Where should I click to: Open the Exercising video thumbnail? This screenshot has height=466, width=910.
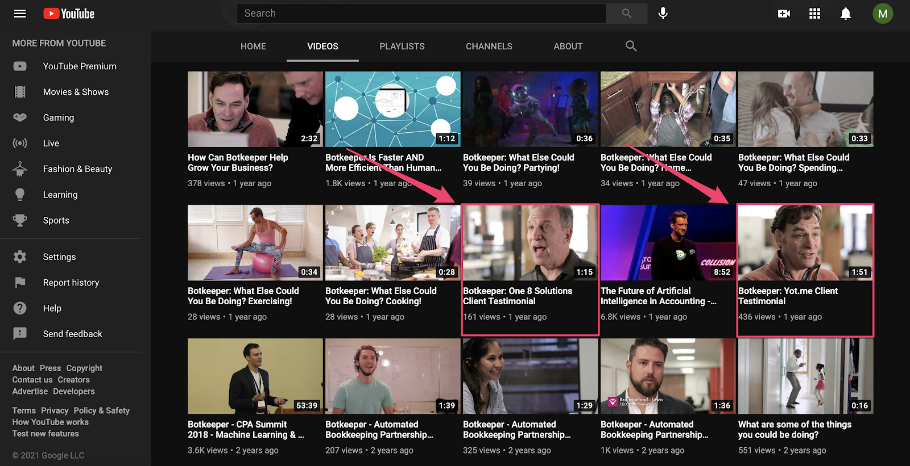(x=255, y=242)
